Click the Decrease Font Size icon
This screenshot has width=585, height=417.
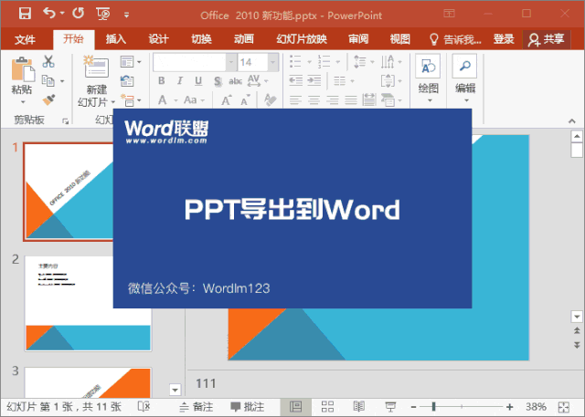pos(245,100)
